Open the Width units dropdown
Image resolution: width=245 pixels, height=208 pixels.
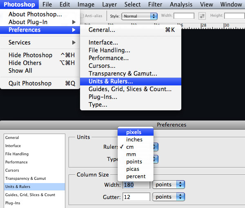coord(169,185)
